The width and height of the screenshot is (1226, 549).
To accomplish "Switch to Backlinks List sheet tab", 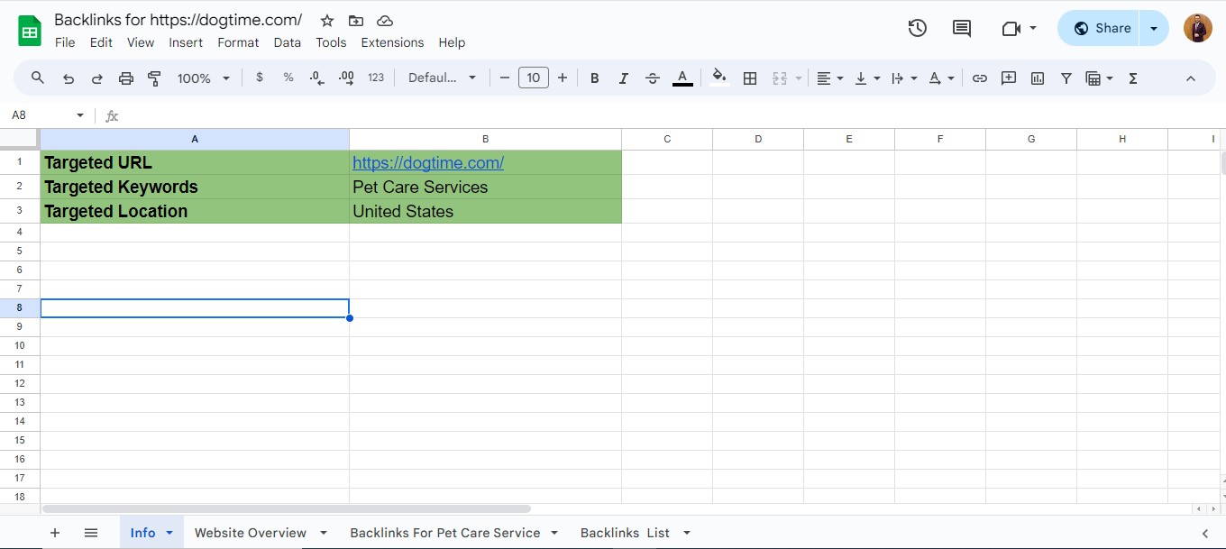I will click(625, 533).
